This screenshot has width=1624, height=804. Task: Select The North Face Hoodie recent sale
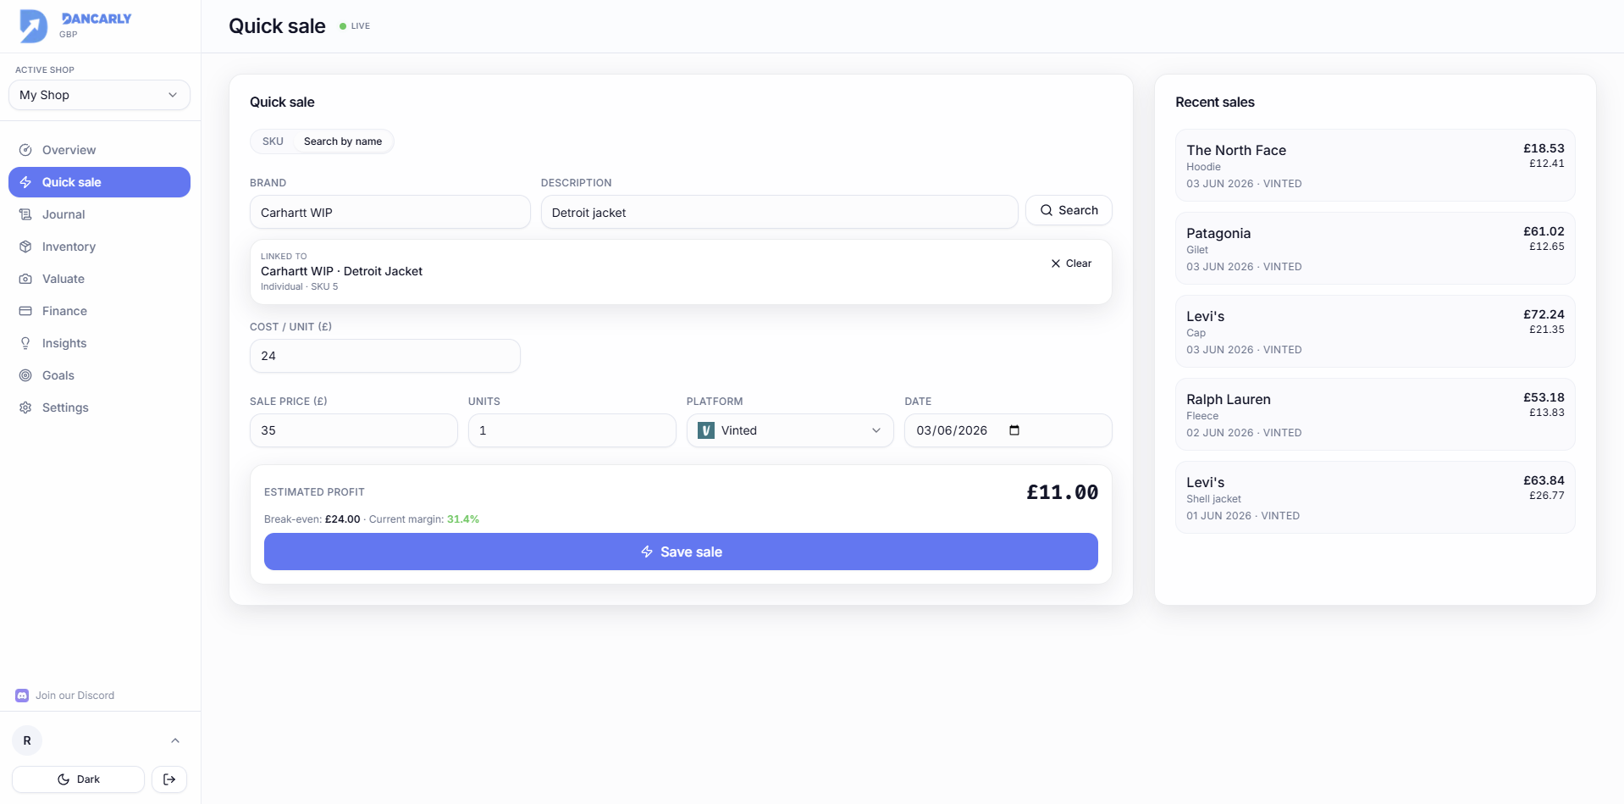point(1375,165)
